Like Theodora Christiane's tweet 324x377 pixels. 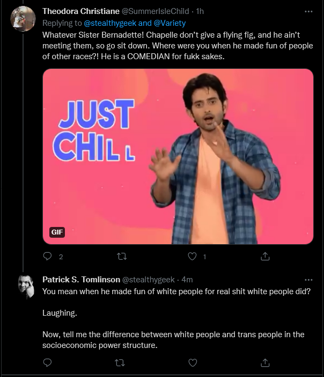(x=192, y=257)
